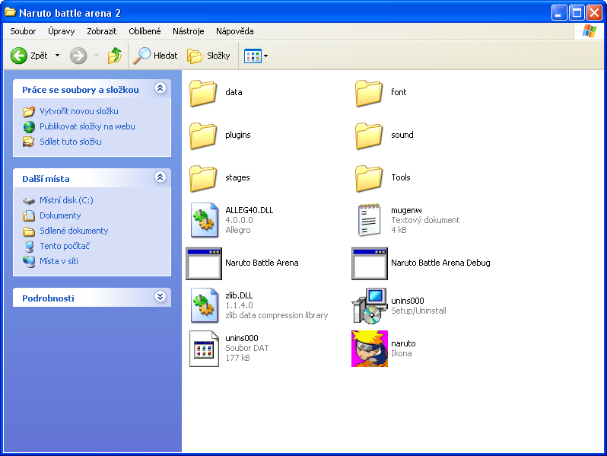This screenshot has height=456, width=607.
Task: Click the network places icon
Action: coord(29,262)
